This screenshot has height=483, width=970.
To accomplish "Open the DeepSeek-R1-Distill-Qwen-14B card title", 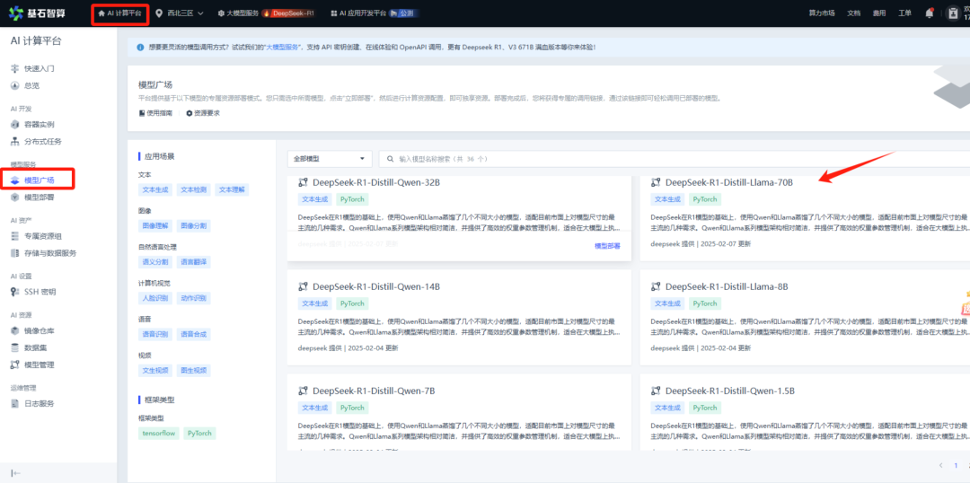I will point(376,287).
